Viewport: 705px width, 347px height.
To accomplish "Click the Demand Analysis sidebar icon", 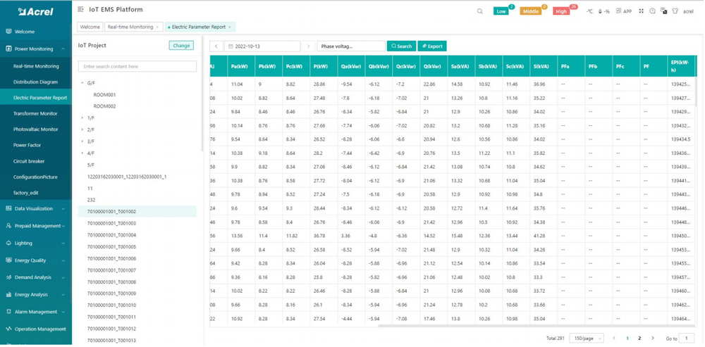I will tap(8, 277).
